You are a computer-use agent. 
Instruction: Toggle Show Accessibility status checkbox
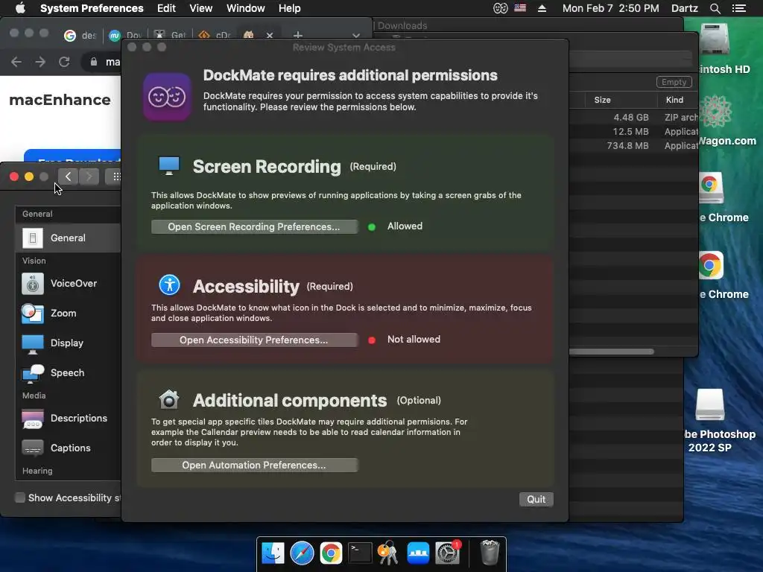[20, 498]
